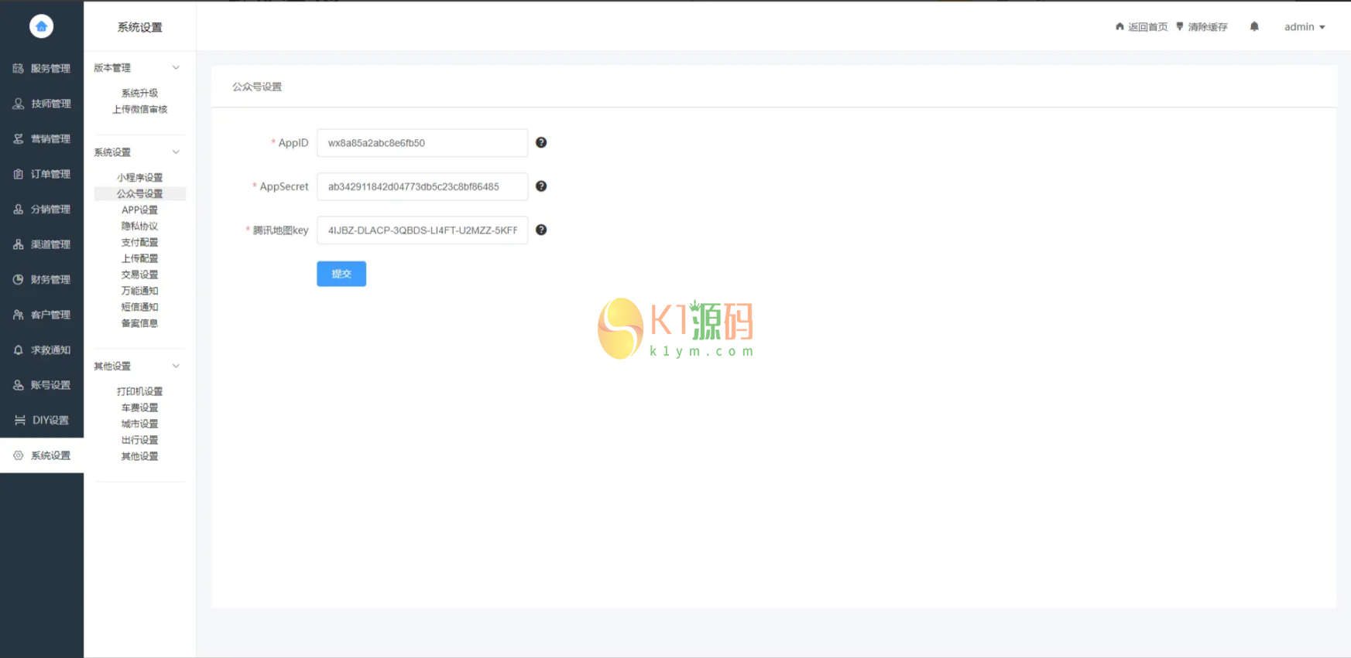Open 短信通知
This screenshot has width=1351, height=658.
139,307
